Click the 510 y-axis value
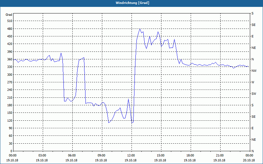 [x=10, y=21]
